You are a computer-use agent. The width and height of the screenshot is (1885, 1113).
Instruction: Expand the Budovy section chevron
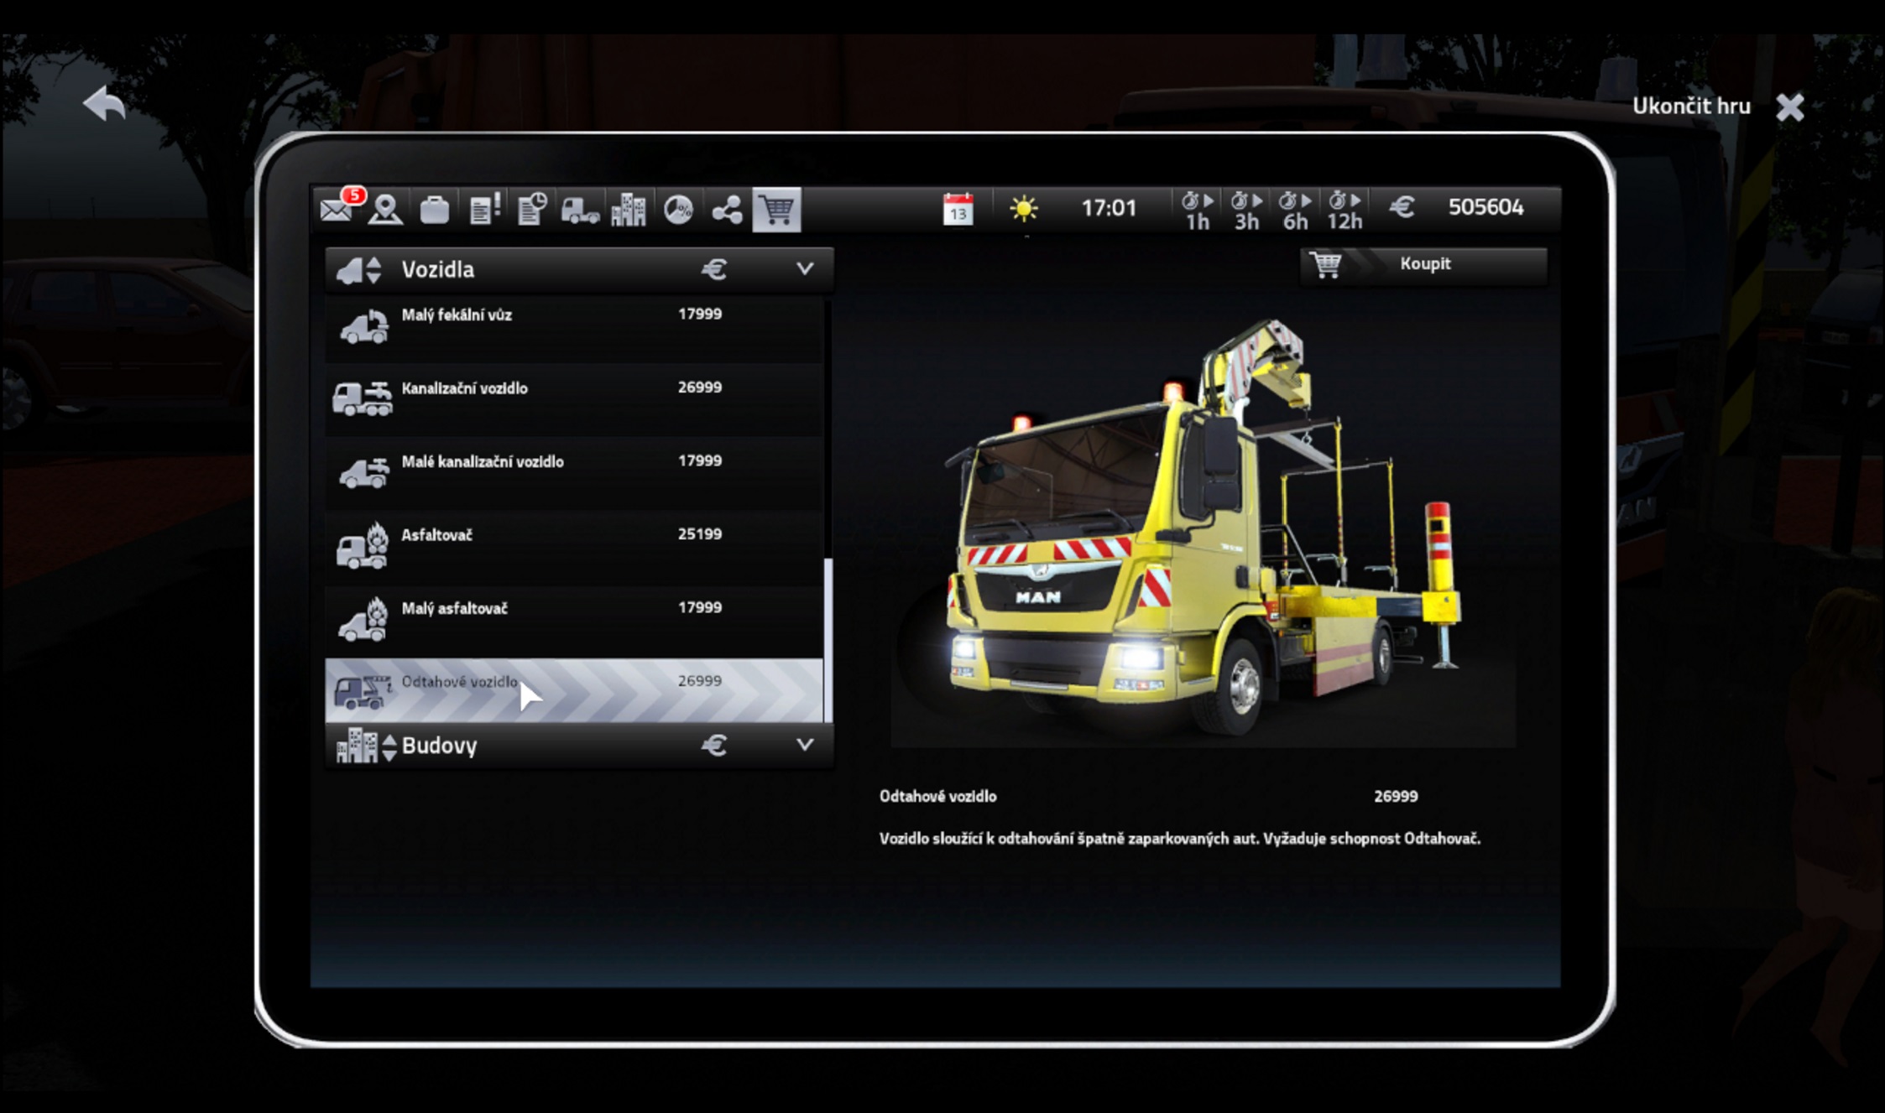click(805, 745)
